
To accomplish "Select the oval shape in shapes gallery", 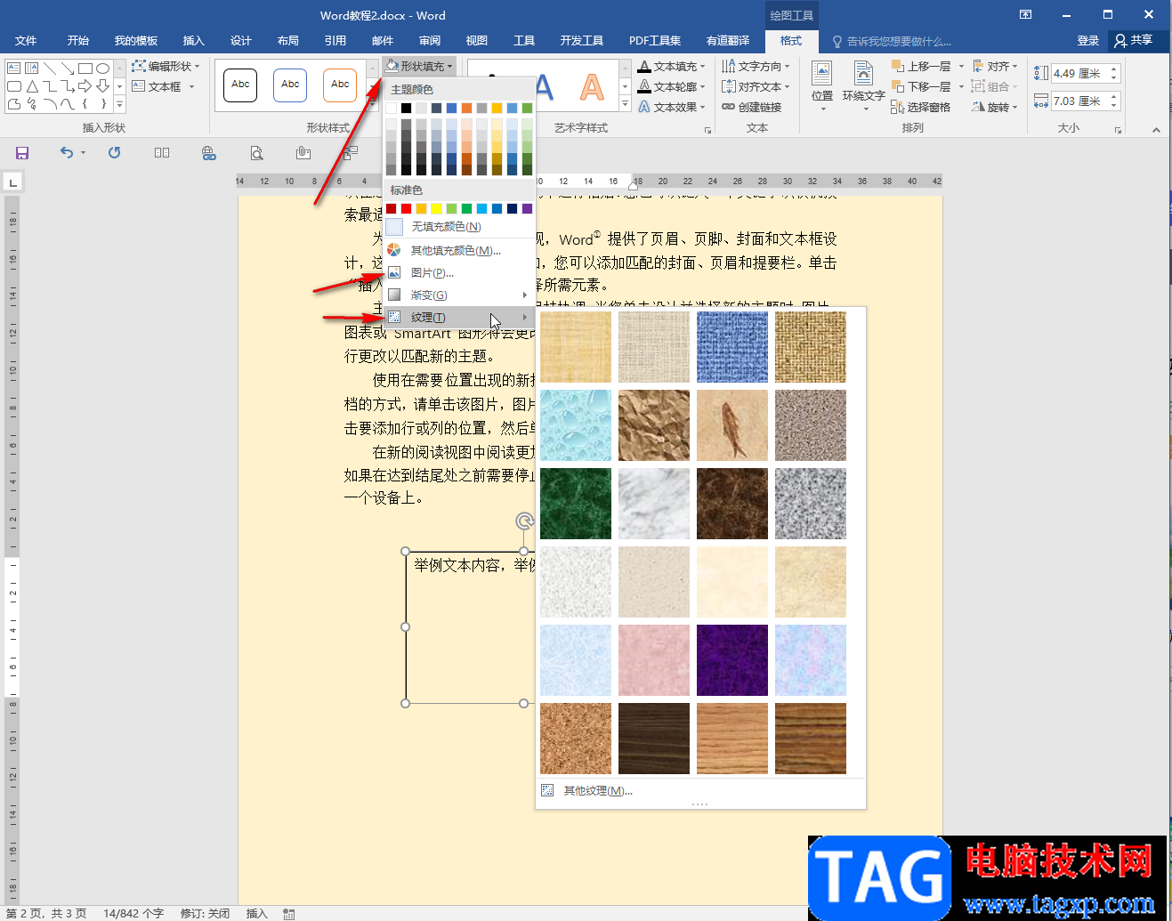I will (x=103, y=69).
